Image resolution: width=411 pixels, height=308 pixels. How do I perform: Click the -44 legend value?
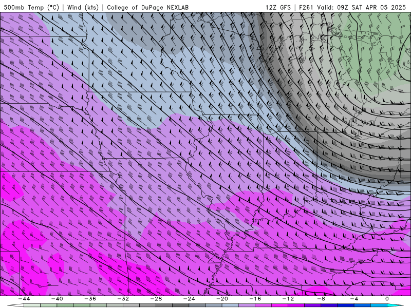[24, 299]
